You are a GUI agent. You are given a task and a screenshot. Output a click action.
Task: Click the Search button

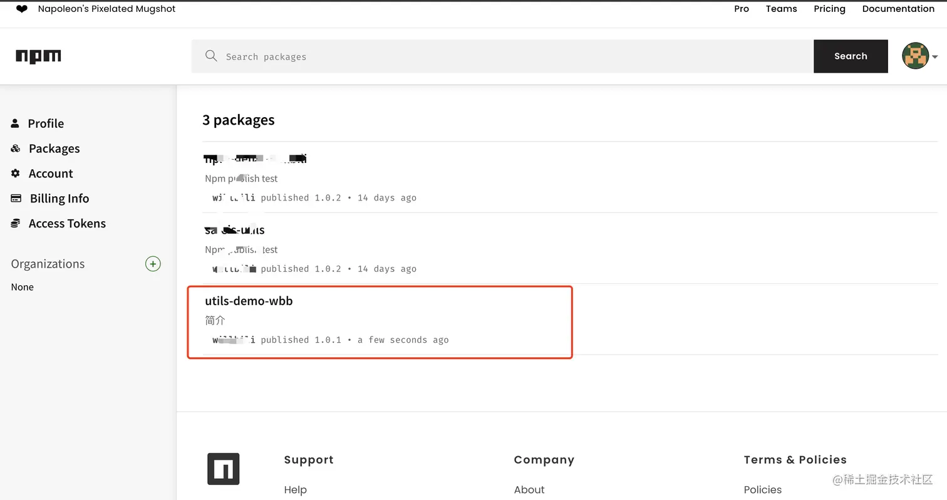coord(851,56)
